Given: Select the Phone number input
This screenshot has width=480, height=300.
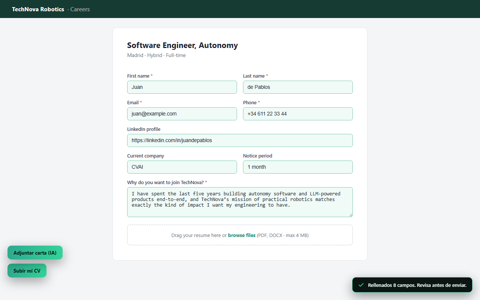Looking at the screenshot, I should click(298, 114).
